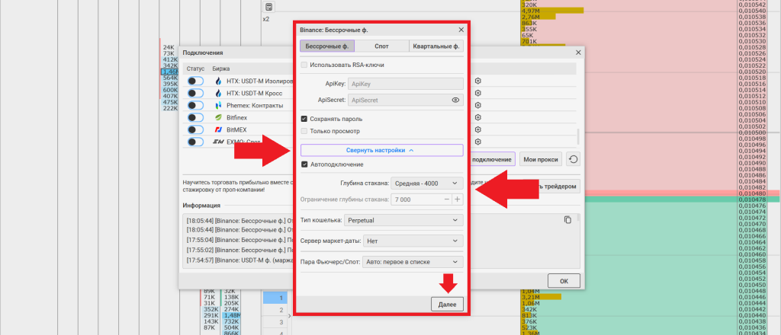Click Ограничение глубины стакана value field

pos(416,199)
